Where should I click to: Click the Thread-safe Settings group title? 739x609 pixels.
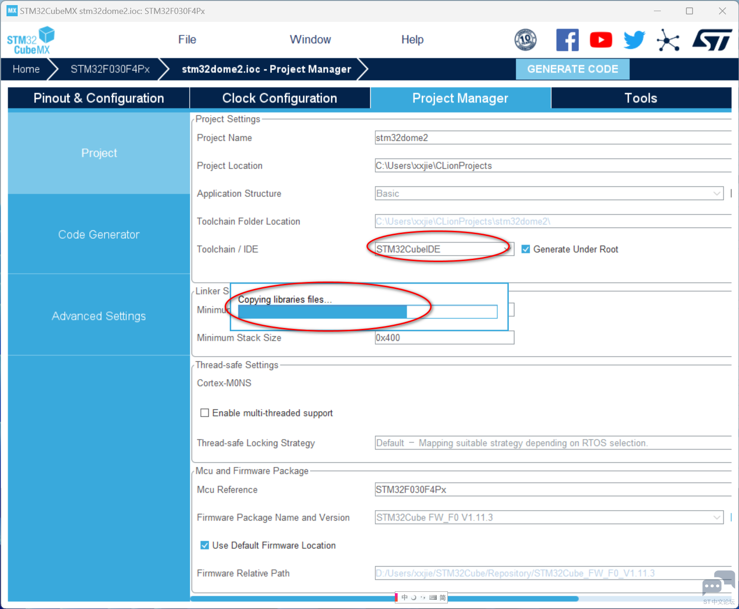click(x=237, y=365)
